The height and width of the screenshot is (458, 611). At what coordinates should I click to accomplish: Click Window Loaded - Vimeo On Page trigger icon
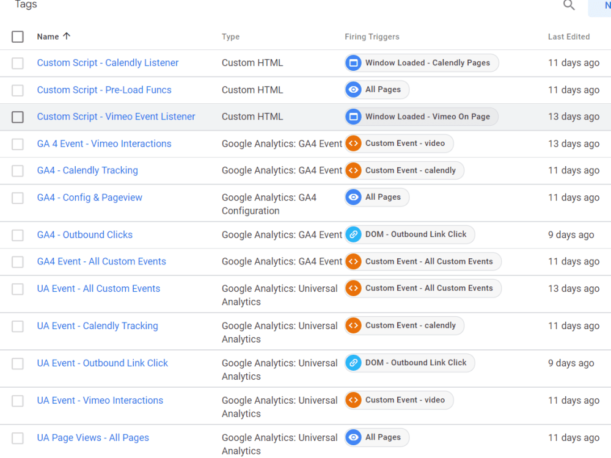(x=353, y=117)
